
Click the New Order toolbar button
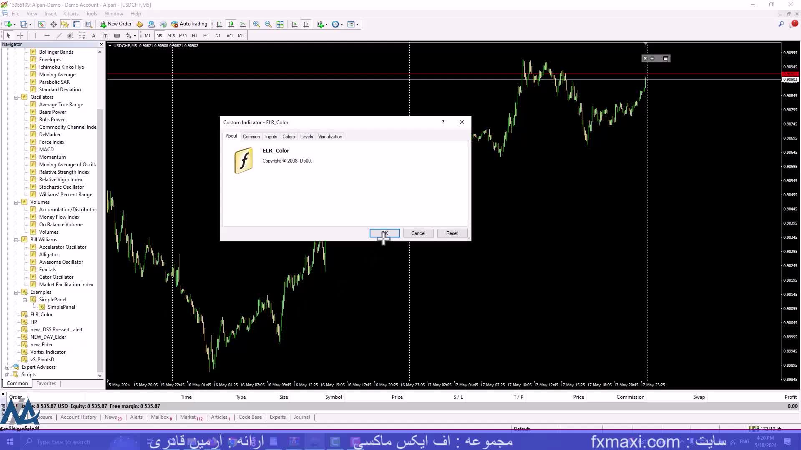(x=116, y=24)
